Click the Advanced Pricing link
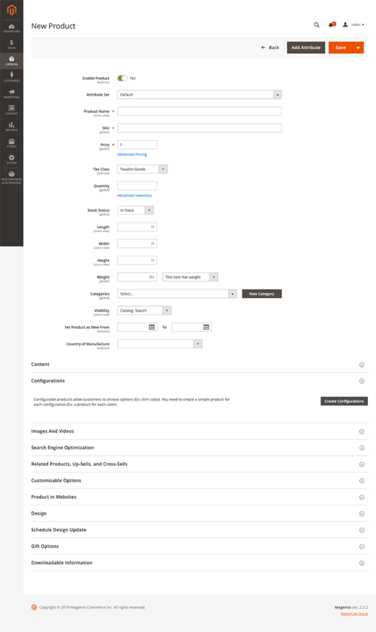376x632 pixels. coord(132,154)
